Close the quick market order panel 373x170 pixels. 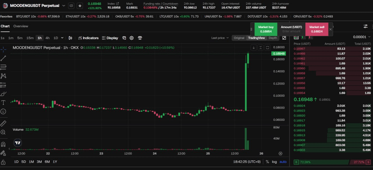coord(330,29)
